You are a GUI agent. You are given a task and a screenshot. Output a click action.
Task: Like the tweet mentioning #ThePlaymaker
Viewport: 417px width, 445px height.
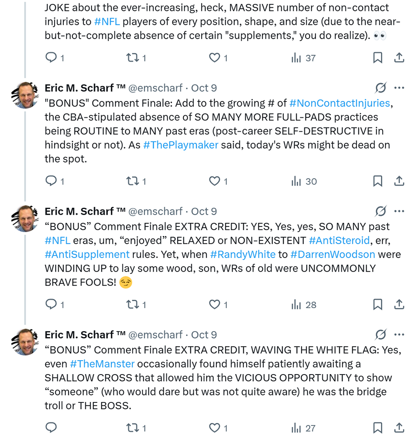[x=215, y=181]
